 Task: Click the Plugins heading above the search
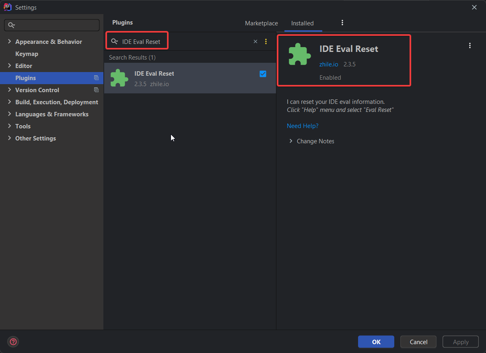click(x=123, y=23)
